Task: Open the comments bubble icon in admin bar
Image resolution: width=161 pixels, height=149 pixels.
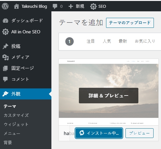Action: [x=55, y=6]
